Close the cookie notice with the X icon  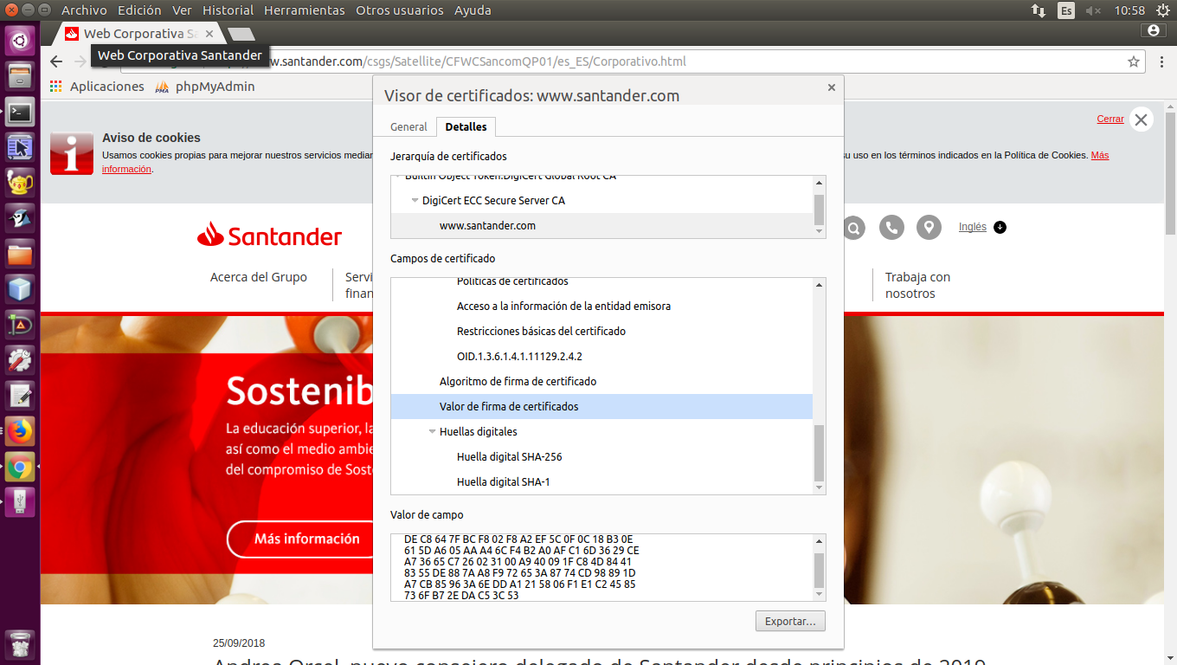[x=1142, y=120]
